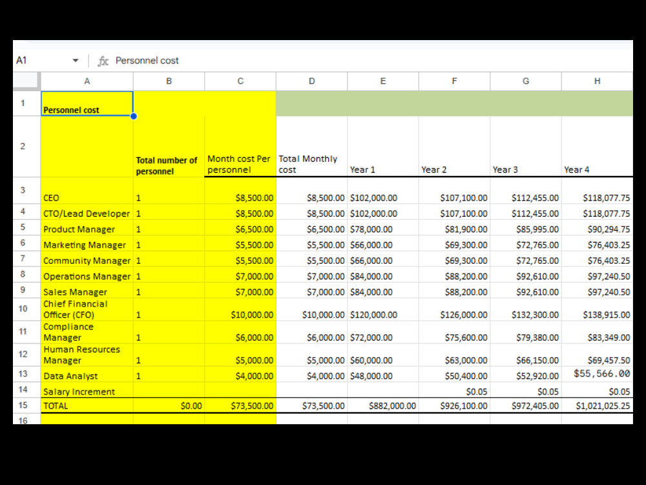The height and width of the screenshot is (485, 646).
Task: Click 'Month cost Per personnel' header cell
Action: point(240,147)
